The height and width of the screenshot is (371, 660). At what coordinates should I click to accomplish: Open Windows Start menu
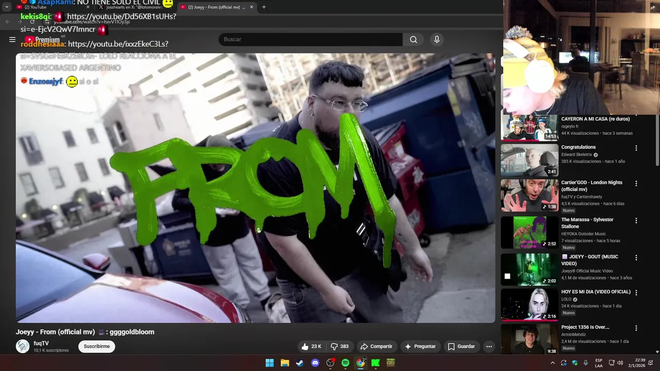tap(270, 363)
